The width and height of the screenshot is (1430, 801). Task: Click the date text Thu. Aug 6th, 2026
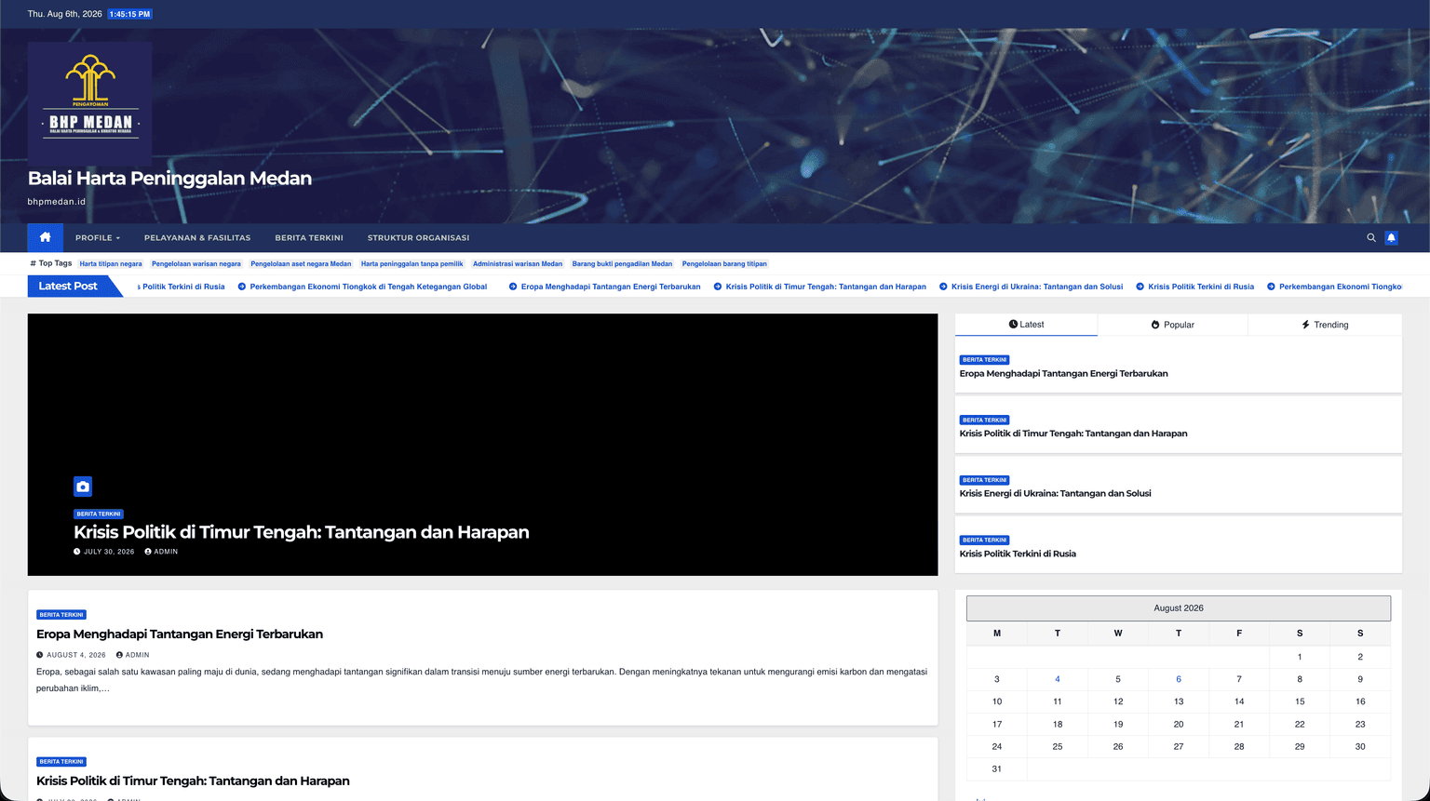pyautogui.click(x=65, y=14)
